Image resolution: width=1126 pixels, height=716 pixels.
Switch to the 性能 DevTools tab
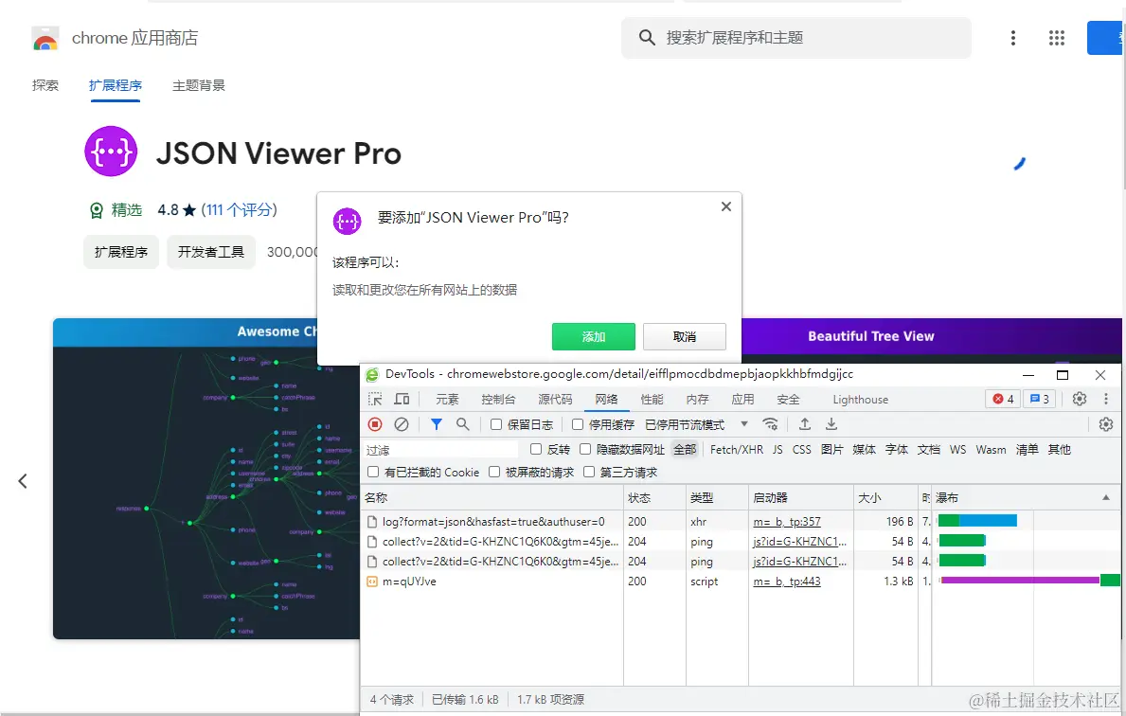(x=652, y=400)
